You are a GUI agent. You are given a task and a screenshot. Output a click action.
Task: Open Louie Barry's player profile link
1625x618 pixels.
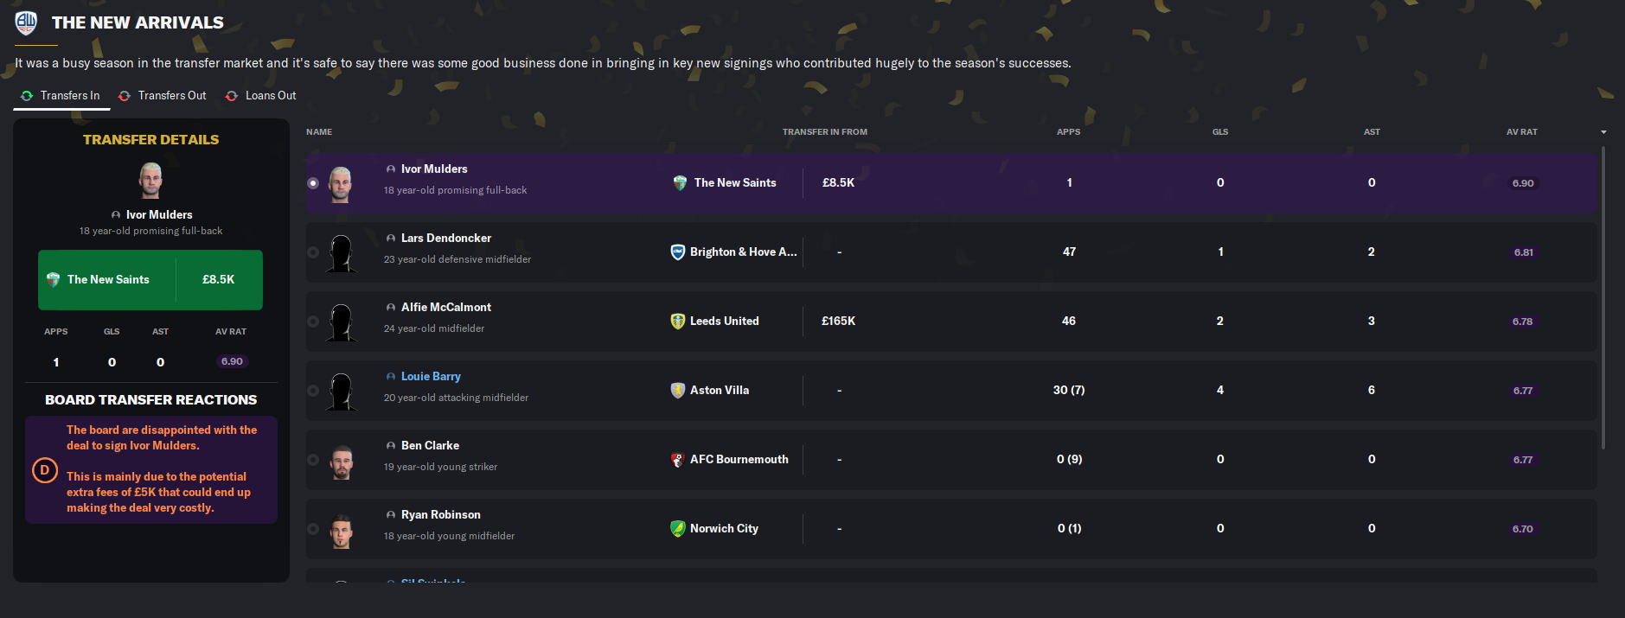[431, 377]
